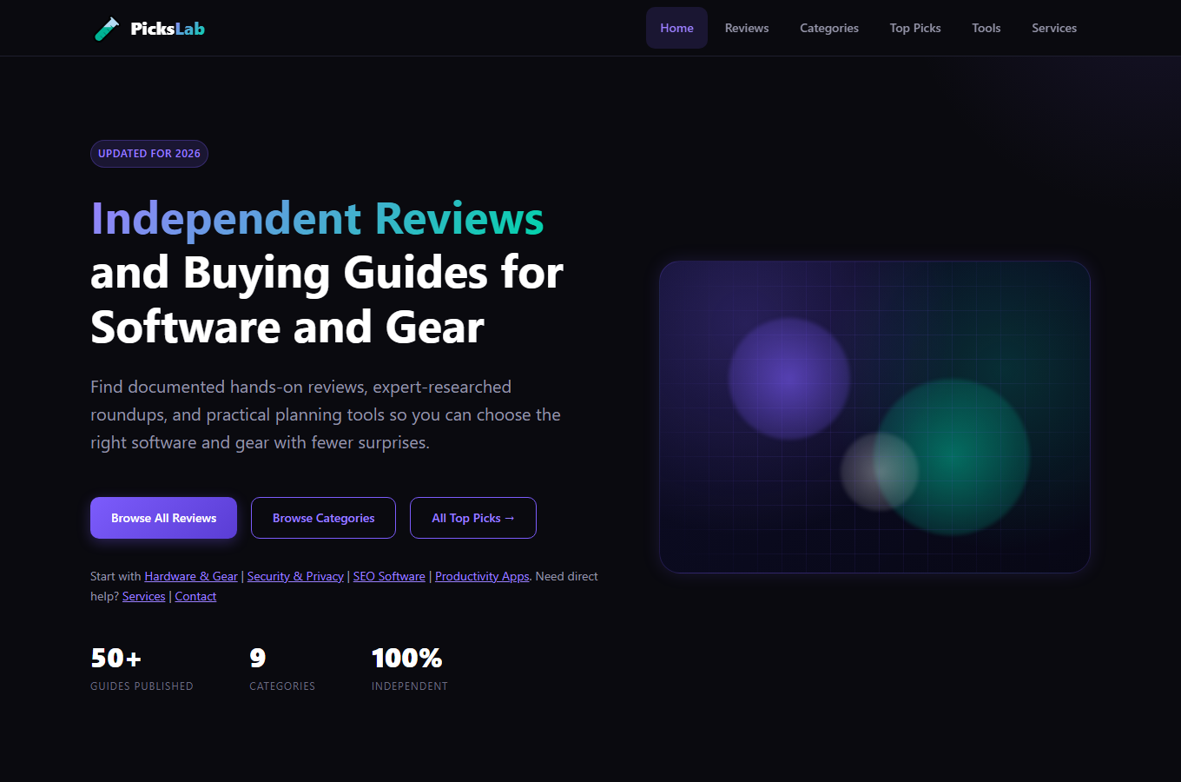This screenshot has height=782, width=1181.
Task: Click the hero illustration with glowing orbs
Action: pos(874,417)
